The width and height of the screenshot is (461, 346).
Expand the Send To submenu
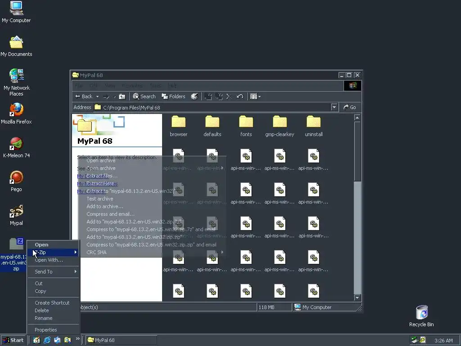(53, 272)
